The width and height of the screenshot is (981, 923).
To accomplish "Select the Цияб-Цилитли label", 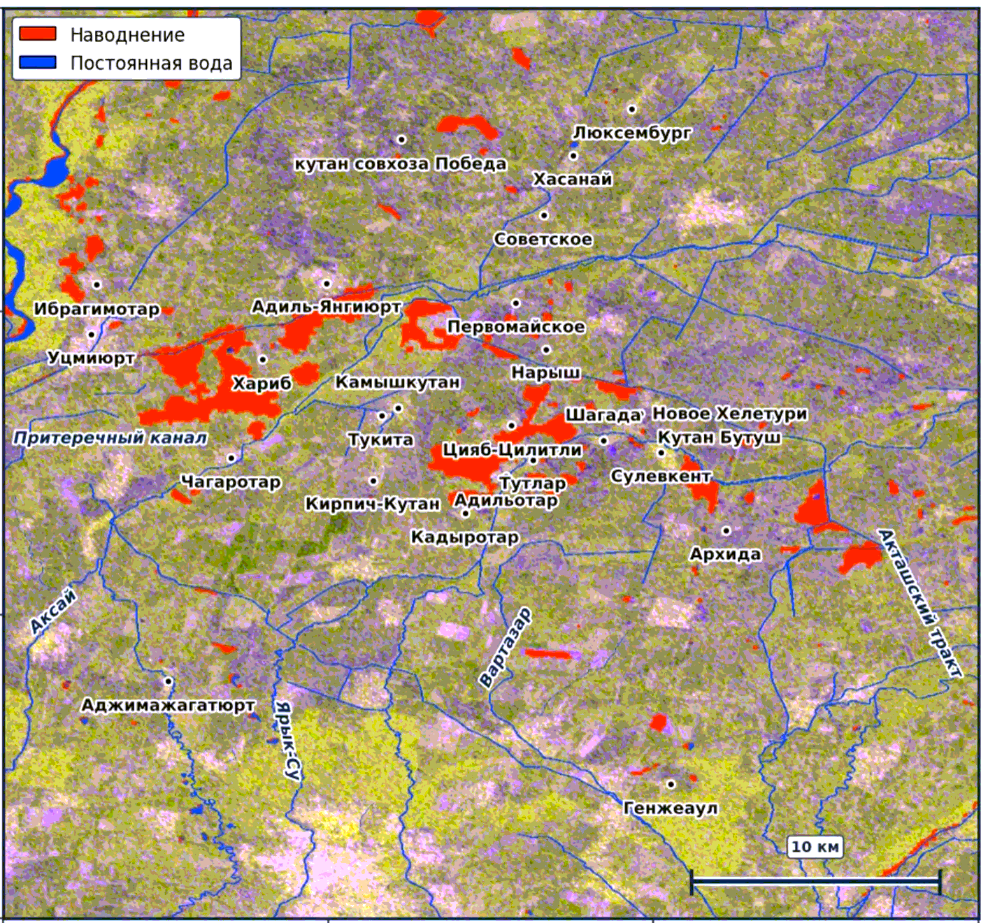I will [512, 450].
